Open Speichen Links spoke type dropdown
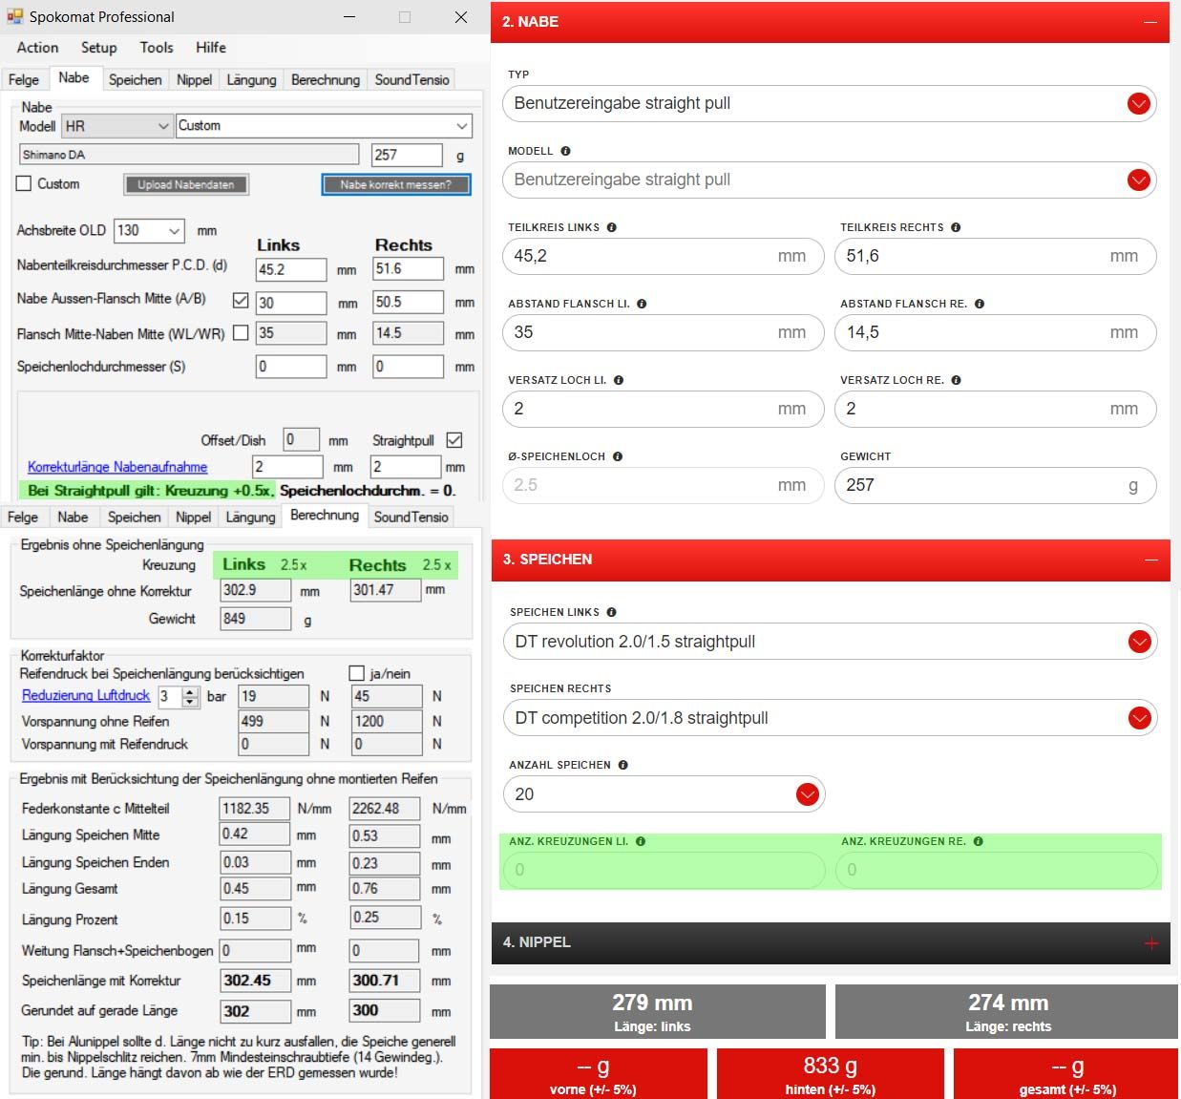 point(1139,642)
